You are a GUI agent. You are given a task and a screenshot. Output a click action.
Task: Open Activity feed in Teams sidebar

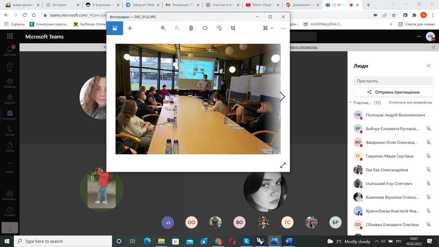tap(10, 51)
